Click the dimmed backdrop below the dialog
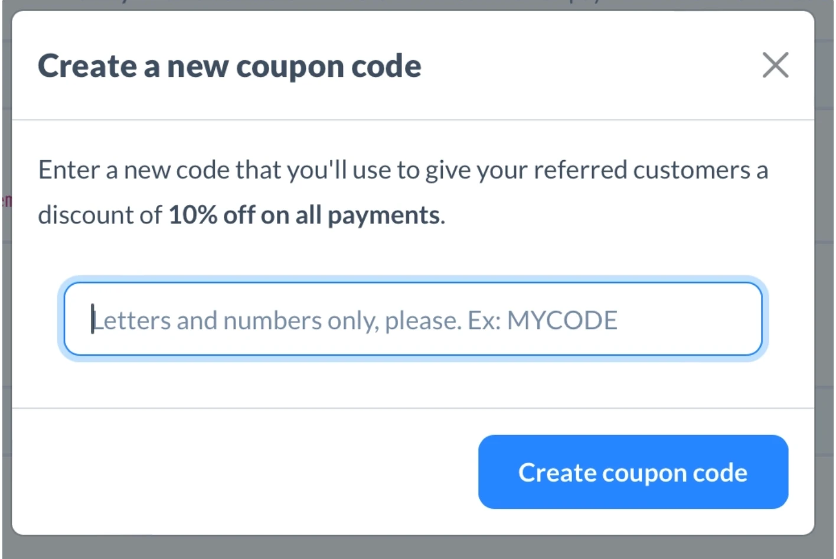 (413, 548)
